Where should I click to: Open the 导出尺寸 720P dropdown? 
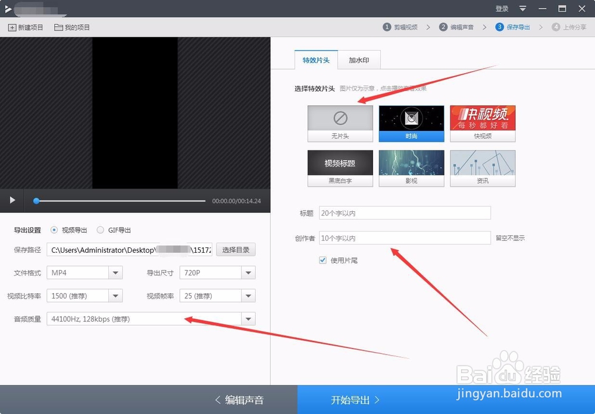(249, 272)
